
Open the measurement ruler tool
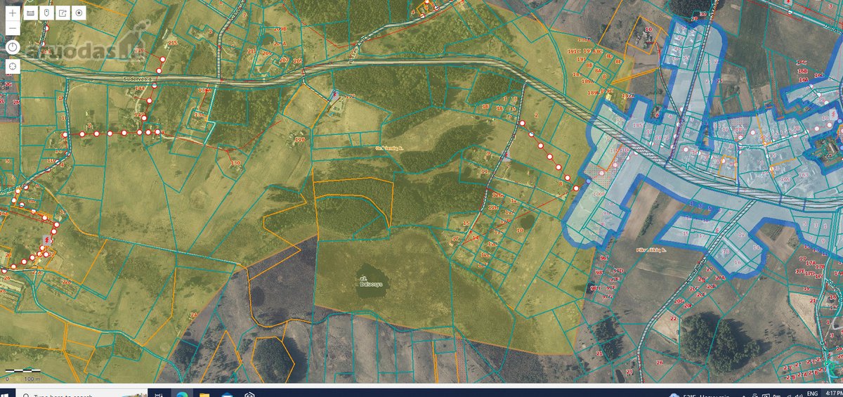[x=30, y=13]
